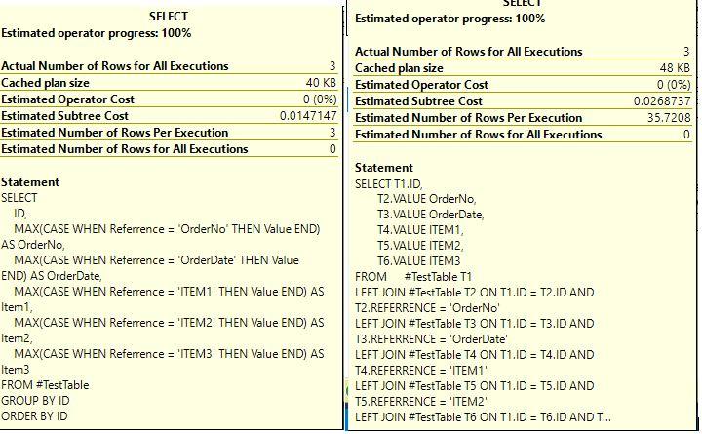Click the 'Cached plan size' label beside 48 KB
This screenshot has width=702, height=434.
click(x=399, y=68)
